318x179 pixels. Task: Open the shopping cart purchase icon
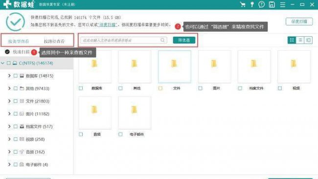243,4
